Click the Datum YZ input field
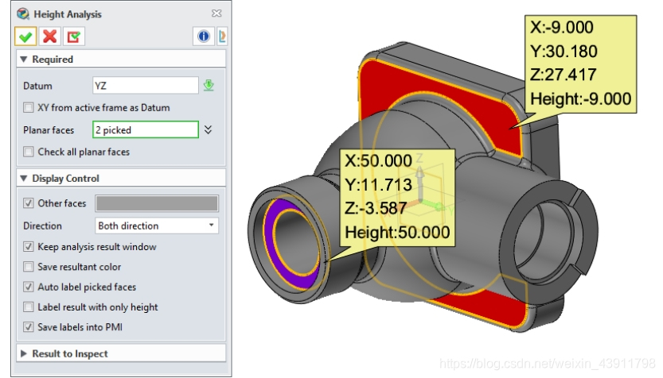 [146, 86]
